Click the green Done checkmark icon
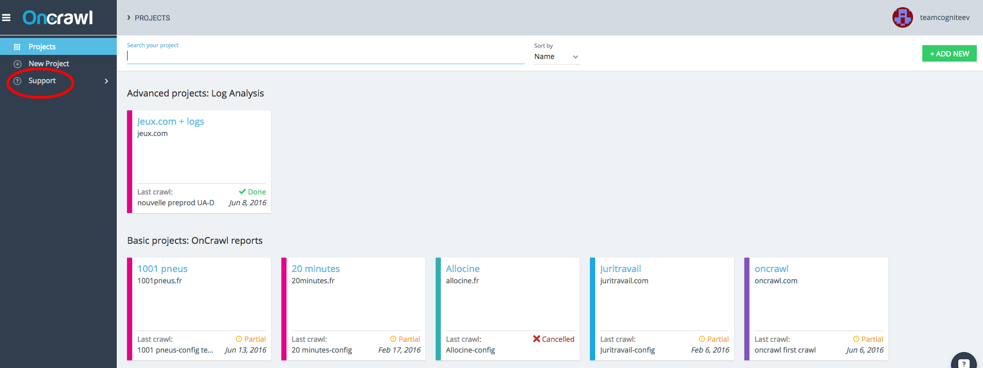Image resolution: width=983 pixels, height=368 pixels. pyautogui.click(x=242, y=191)
